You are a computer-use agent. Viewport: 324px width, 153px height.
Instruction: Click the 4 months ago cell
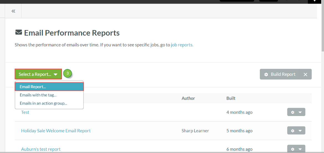click(x=239, y=112)
